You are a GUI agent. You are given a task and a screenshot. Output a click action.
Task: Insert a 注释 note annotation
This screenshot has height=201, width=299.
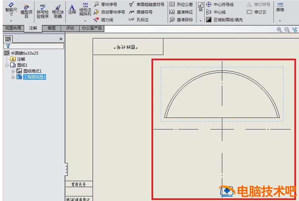72,9
